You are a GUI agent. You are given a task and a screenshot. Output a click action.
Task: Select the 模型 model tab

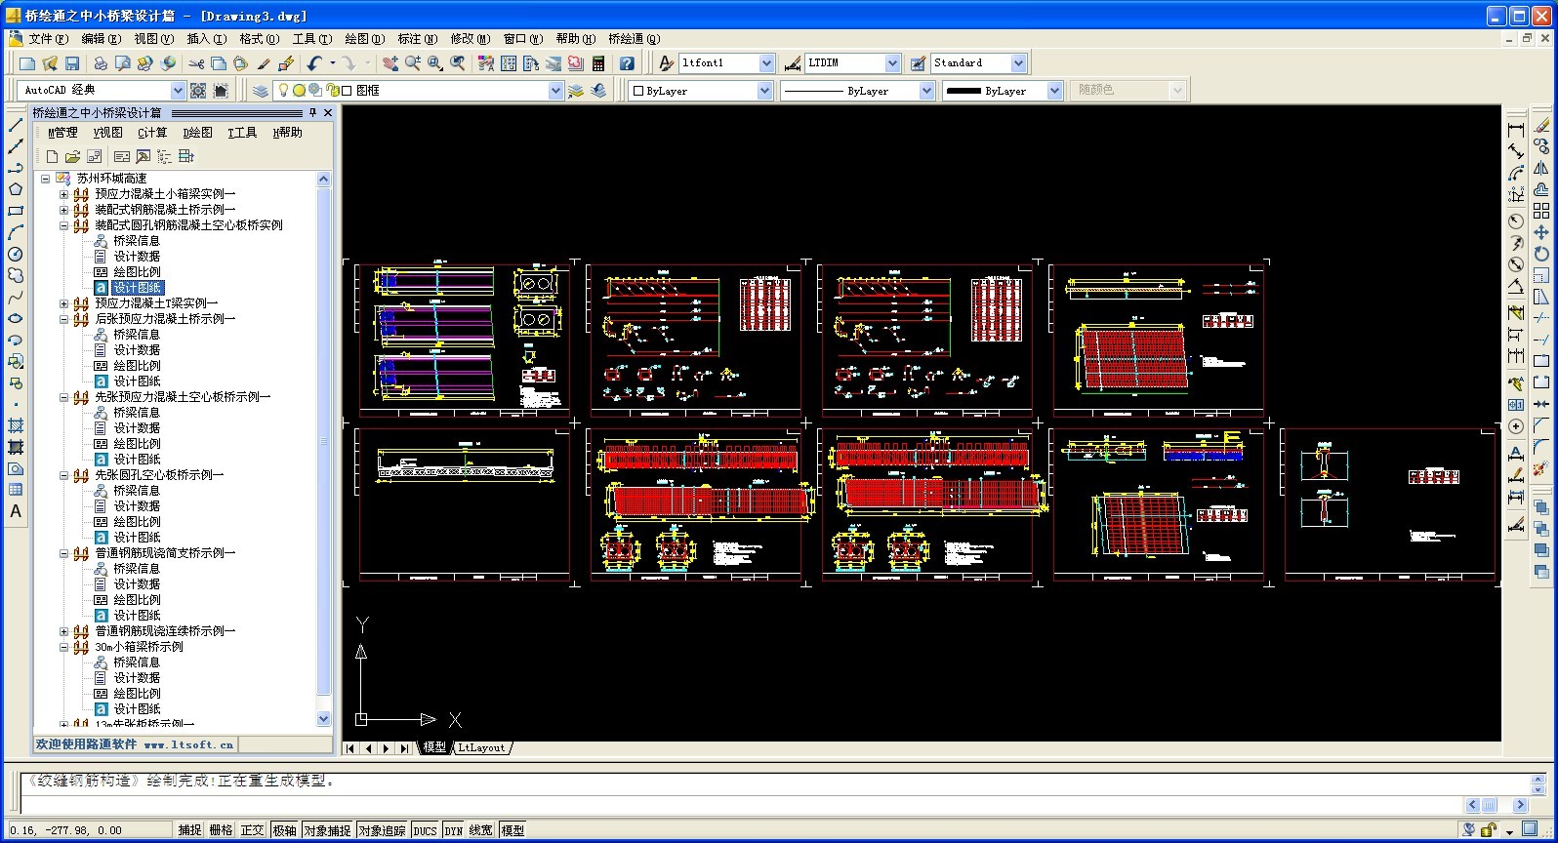pyautogui.click(x=434, y=748)
